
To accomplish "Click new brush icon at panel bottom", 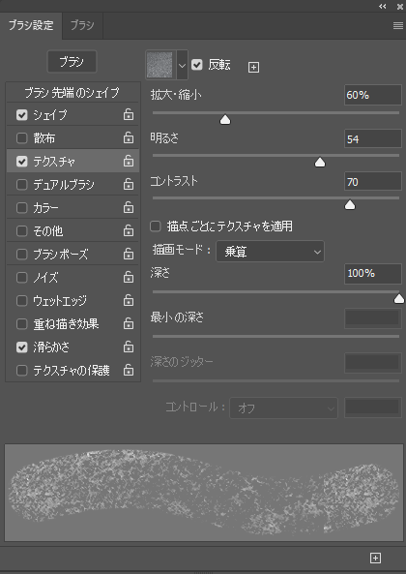I will click(375, 558).
